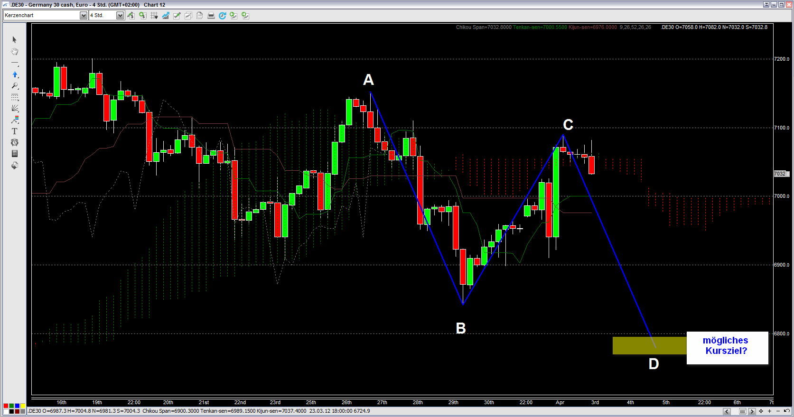
Task: Select the blue arrow marker tool
Action: pos(15,74)
